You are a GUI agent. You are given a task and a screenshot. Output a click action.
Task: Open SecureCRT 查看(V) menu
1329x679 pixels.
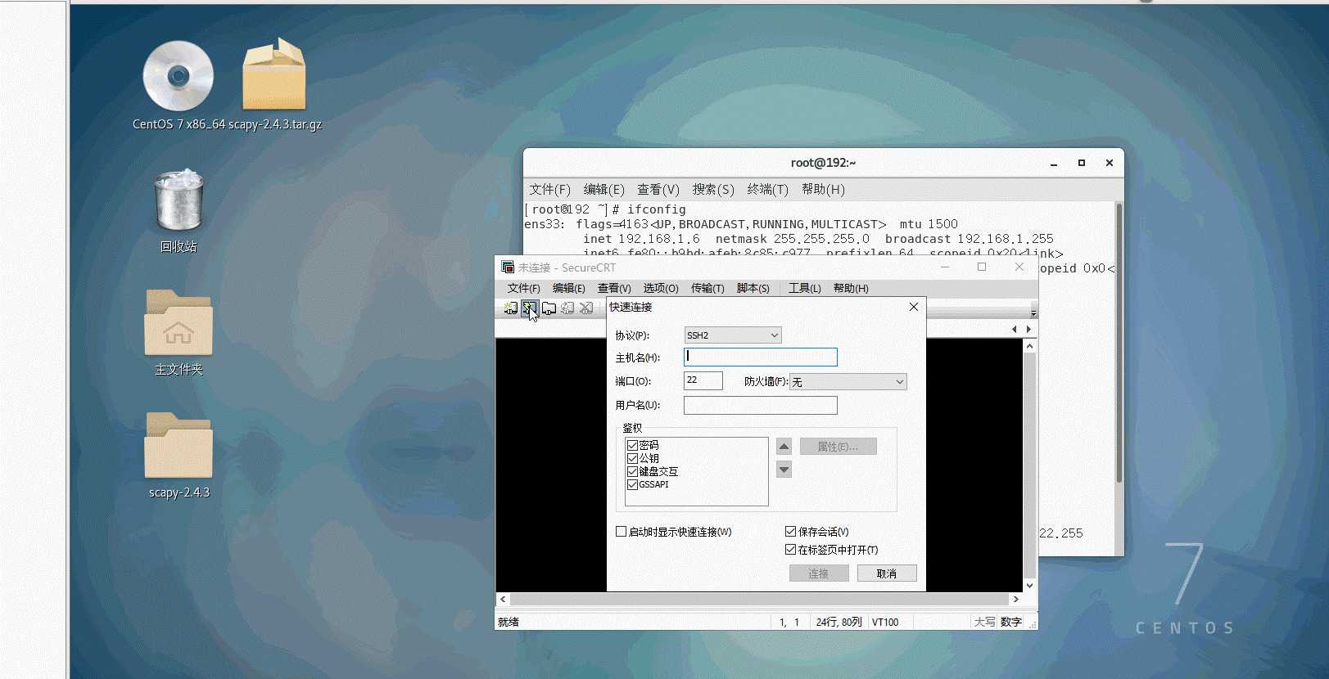coord(614,288)
